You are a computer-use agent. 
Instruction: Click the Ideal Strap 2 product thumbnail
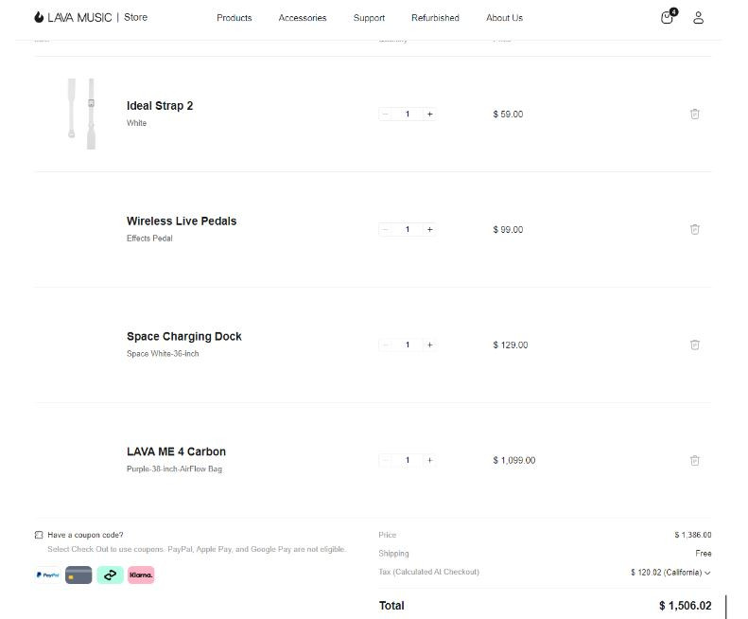(80, 114)
